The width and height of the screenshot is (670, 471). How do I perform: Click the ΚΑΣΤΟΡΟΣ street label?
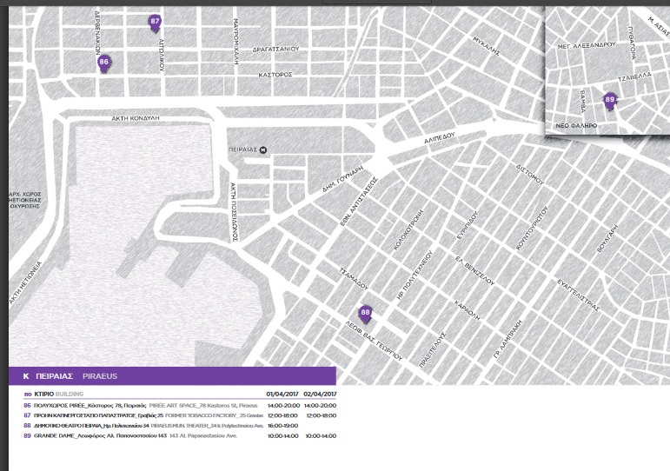(275, 75)
